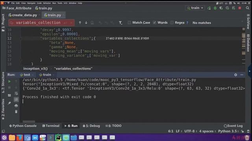This screenshot has height=141, width=252.
Task: Open PyCharm from the taskbar
Action: click(58, 137)
